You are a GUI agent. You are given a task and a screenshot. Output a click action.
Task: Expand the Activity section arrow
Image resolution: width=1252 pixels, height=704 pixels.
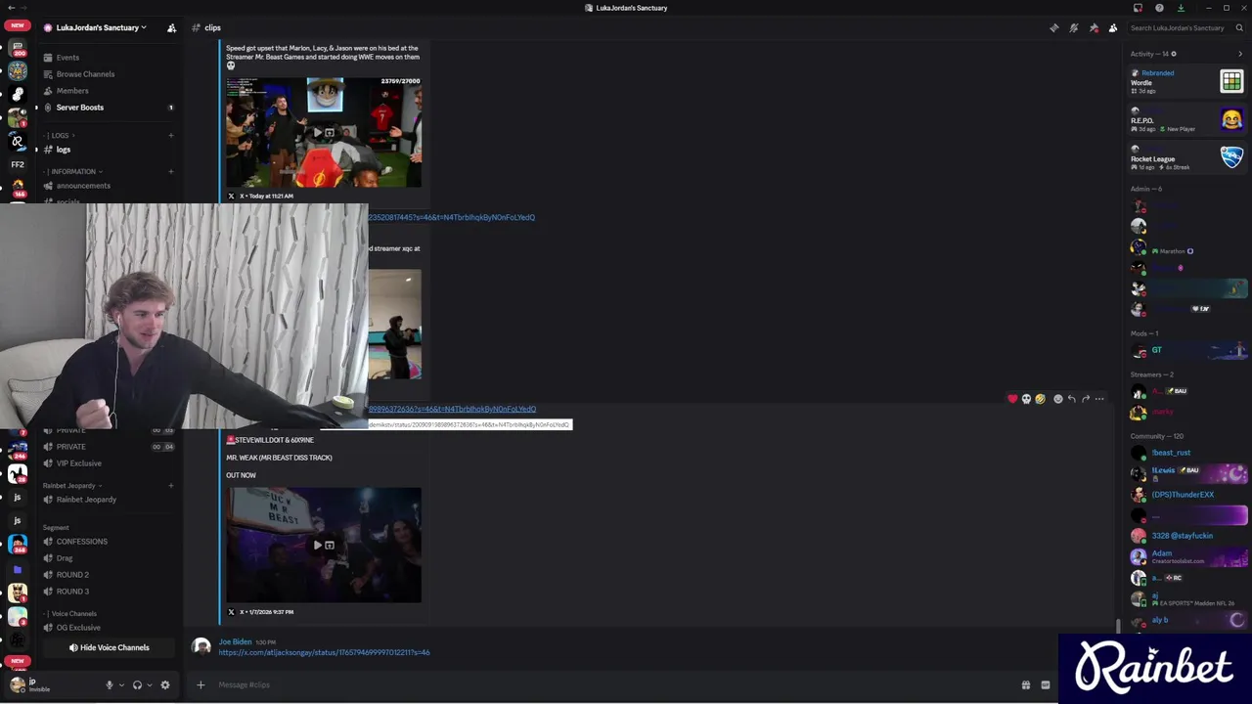tap(1240, 54)
